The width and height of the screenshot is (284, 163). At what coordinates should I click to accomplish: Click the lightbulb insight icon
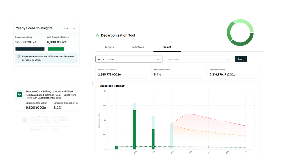(19, 56)
